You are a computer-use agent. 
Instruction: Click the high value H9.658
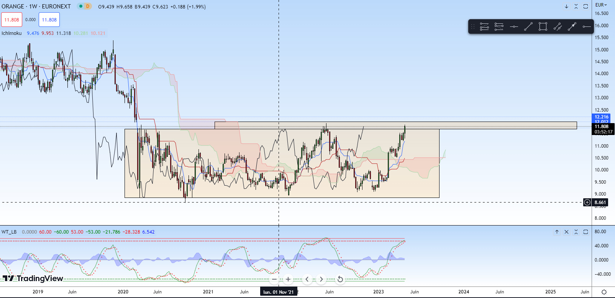point(125,7)
